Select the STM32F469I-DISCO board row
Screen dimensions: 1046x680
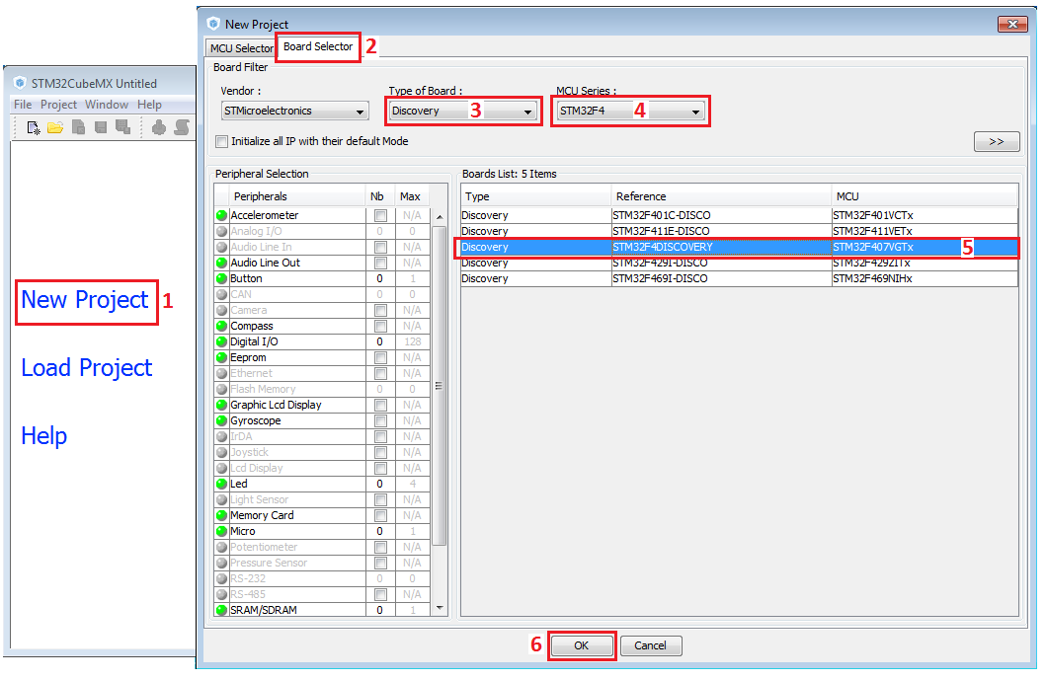click(x=739, y=278)
